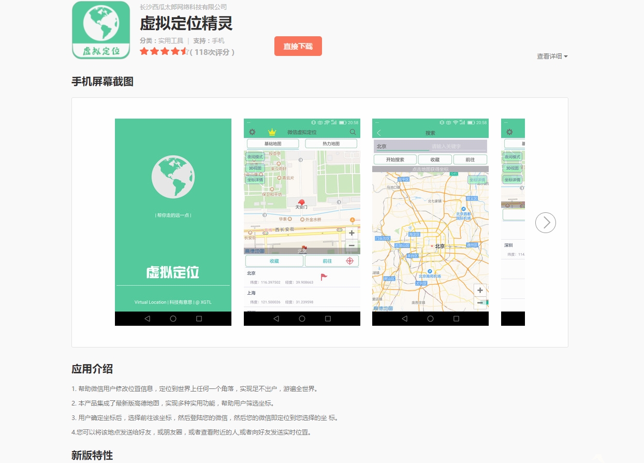Click the five-star rating display
Image resolution: width=644 pixels, height=463 pixels.
[x=165, y=52]
